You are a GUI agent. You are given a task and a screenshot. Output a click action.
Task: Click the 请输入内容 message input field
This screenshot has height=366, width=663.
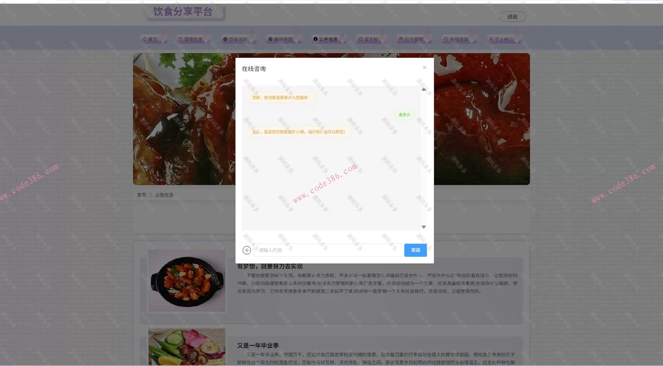[328, 250]
